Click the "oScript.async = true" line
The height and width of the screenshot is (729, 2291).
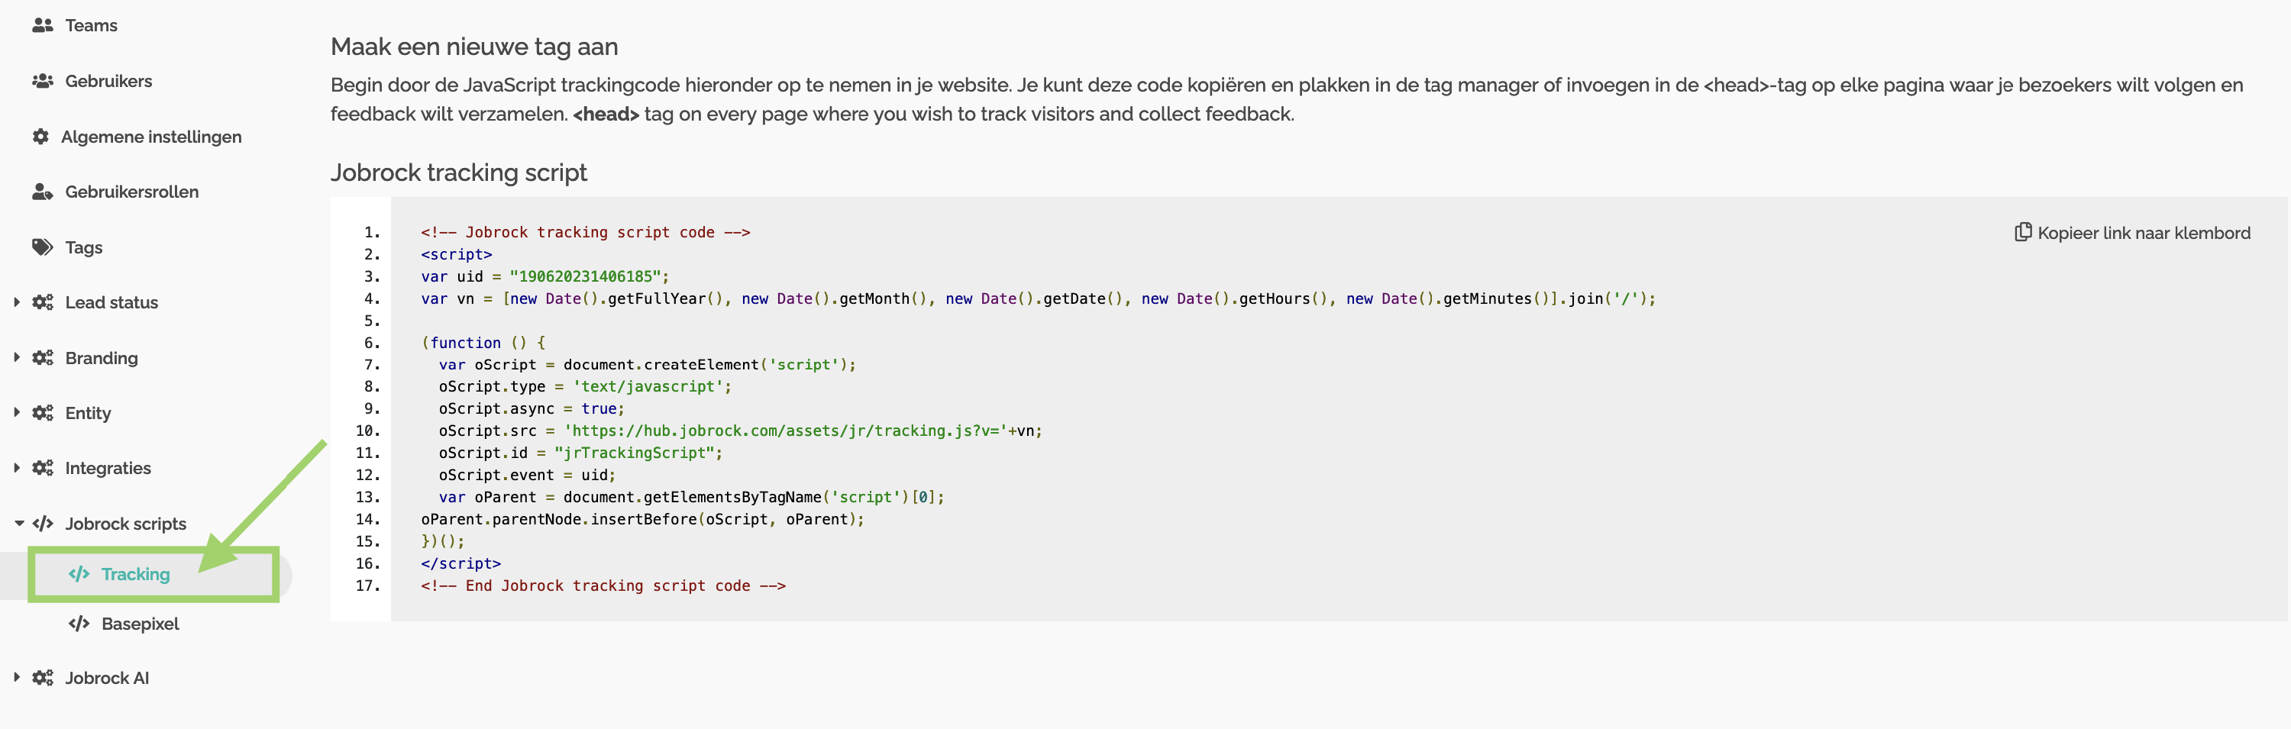531,409
